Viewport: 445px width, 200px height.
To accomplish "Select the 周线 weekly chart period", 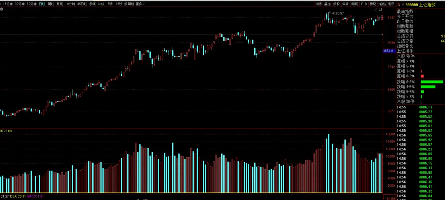I will tap(51, 4).
